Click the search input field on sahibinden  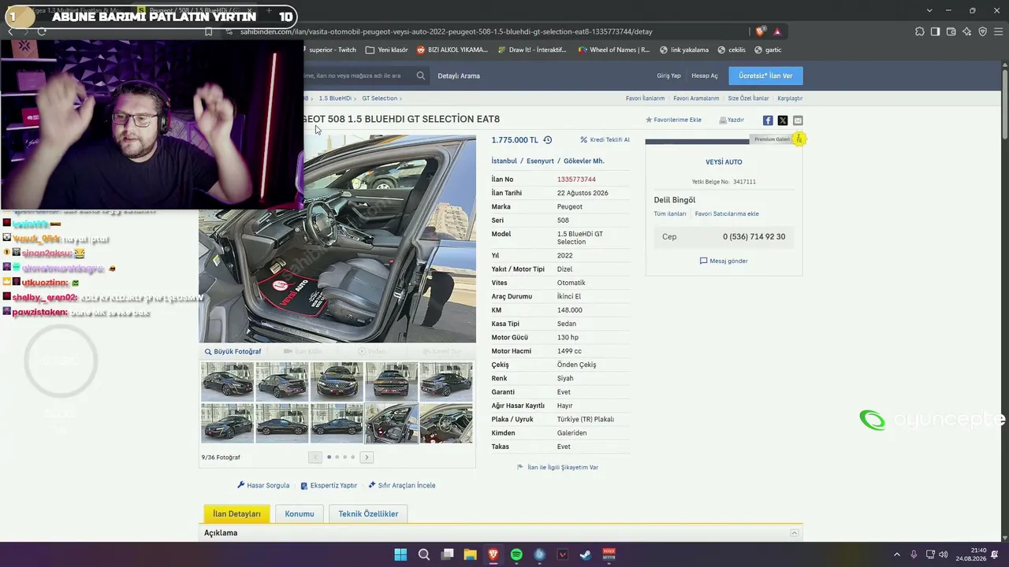[x=357, y=76]
